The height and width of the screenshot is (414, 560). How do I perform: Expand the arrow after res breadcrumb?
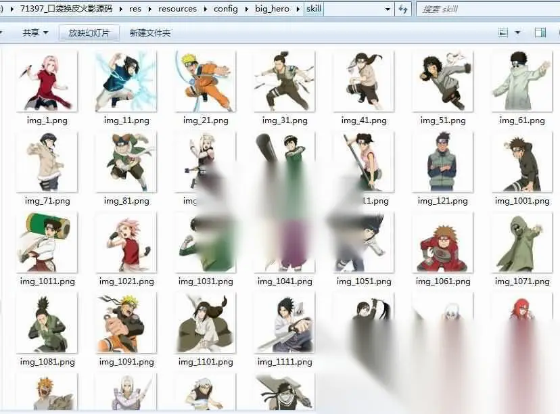149,9
